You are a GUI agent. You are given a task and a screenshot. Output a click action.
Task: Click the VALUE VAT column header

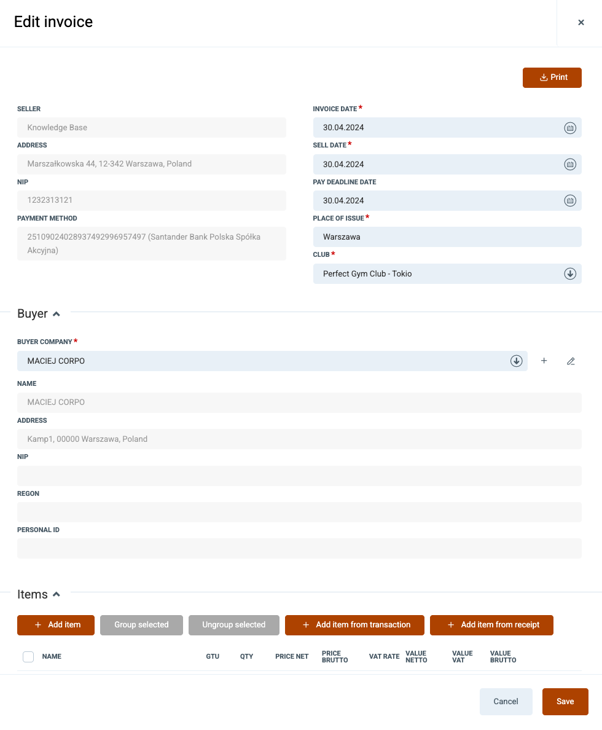click(463, 656)
